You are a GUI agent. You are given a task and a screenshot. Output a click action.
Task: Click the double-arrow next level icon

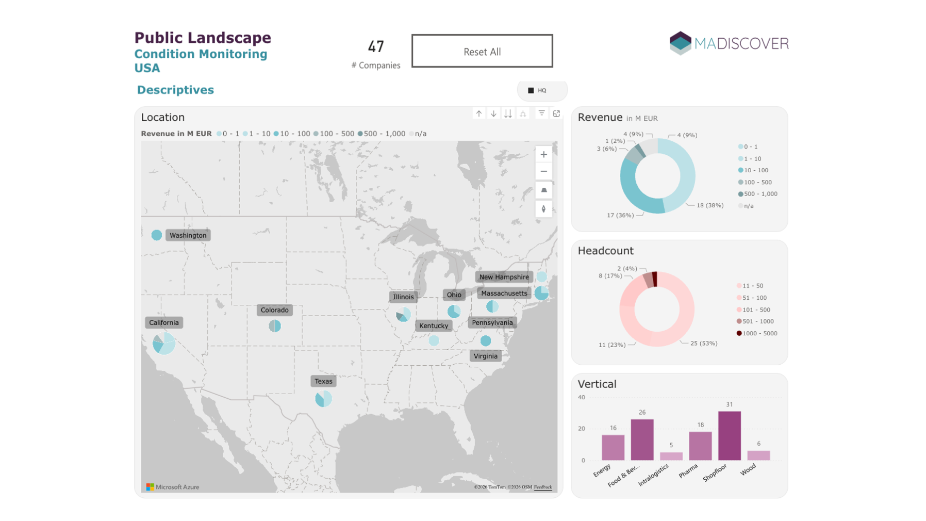coord(508,113)
